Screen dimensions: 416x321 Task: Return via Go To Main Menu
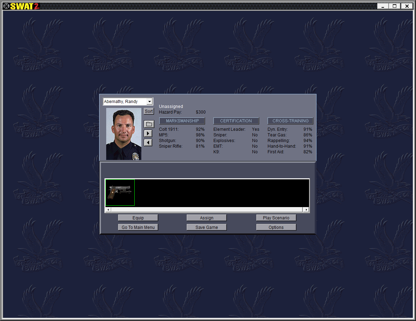click(x=138, y=227)
